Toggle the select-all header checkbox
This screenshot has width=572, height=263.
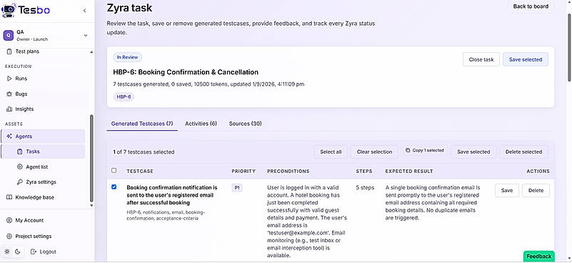tap(114, 171)
